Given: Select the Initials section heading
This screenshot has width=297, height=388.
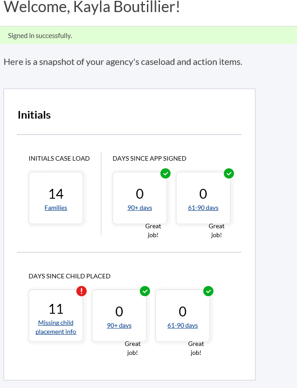Looking at the screenshot, I should click(34, 115).
